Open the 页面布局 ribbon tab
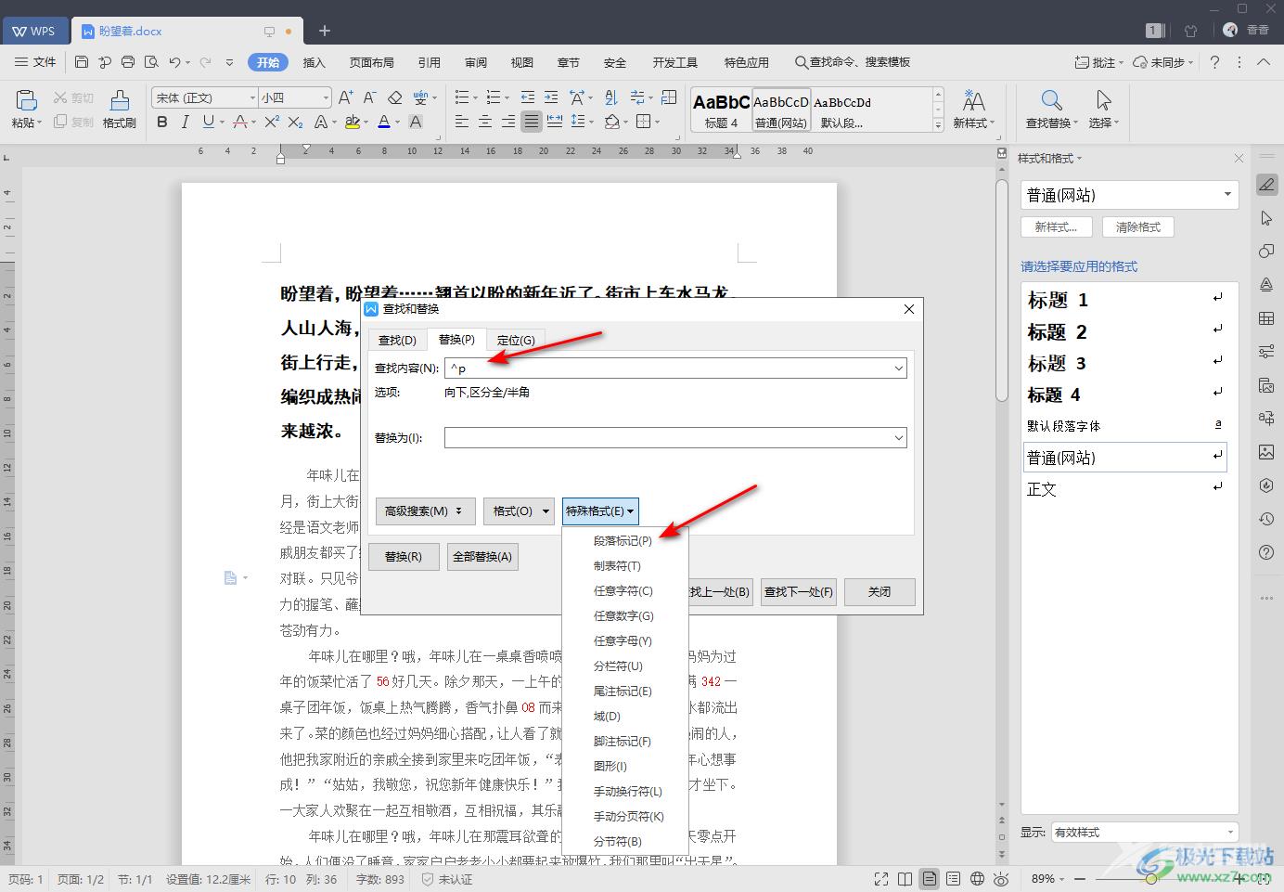1284x892 pixels. [x=372, y=62]
